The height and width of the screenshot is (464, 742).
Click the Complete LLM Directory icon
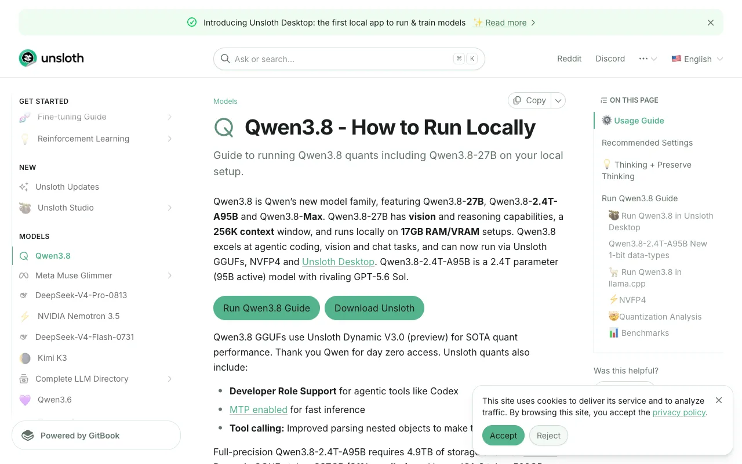[x=24, y=379]
